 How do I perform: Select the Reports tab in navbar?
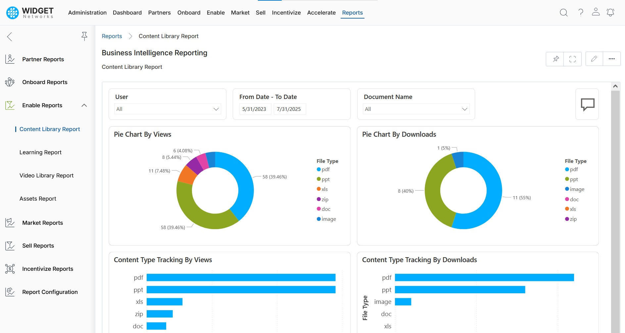click(x=352, y=13)
